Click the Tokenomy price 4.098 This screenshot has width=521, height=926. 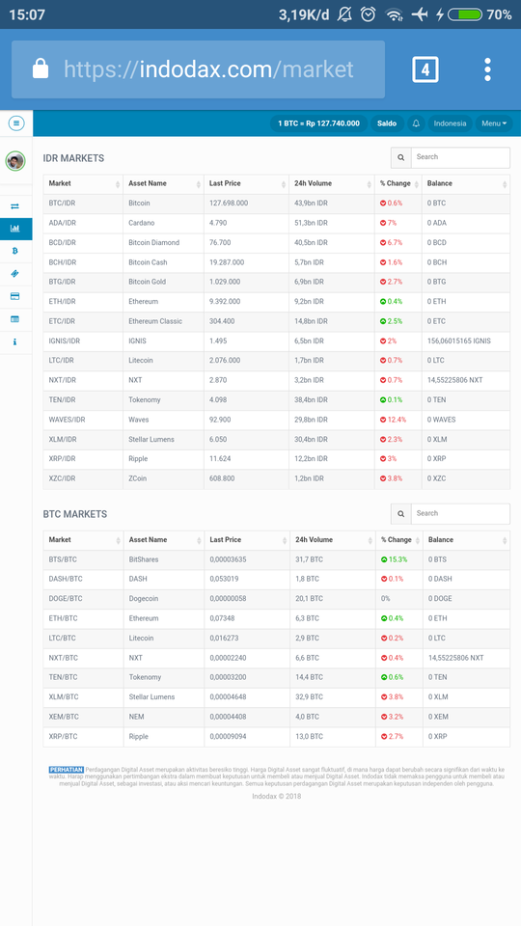[218, 399]
